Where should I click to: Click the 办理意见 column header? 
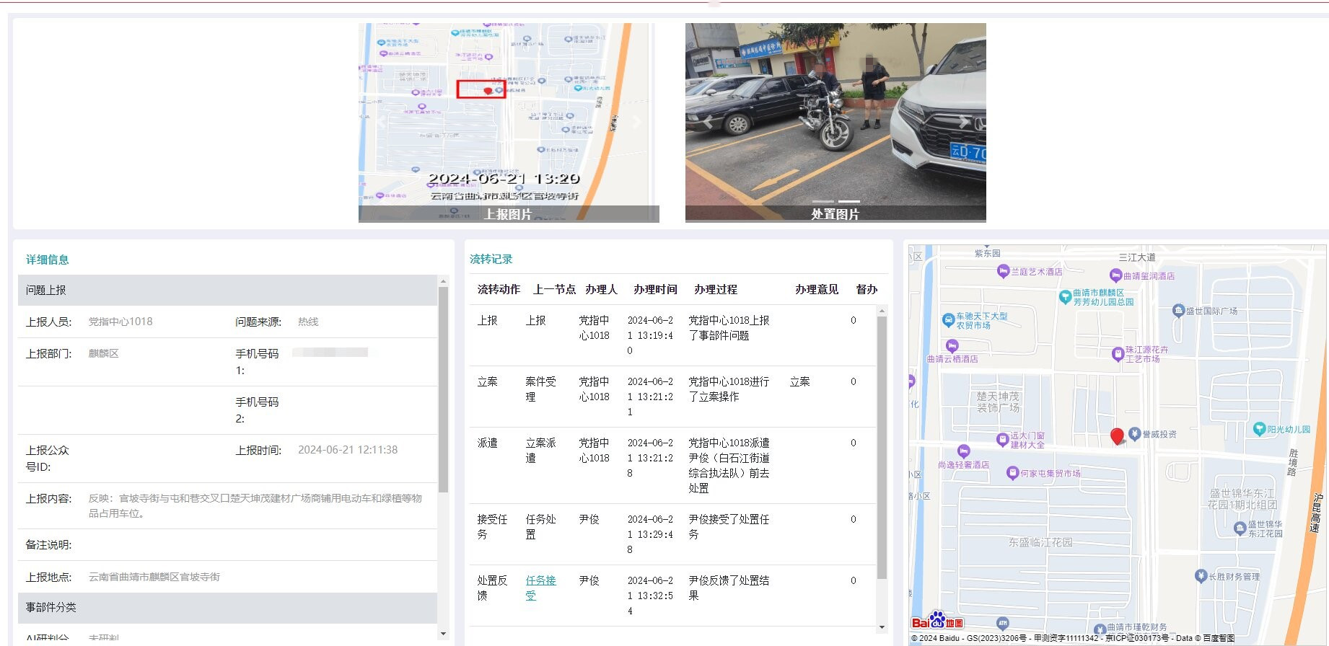tap(817, 289)
